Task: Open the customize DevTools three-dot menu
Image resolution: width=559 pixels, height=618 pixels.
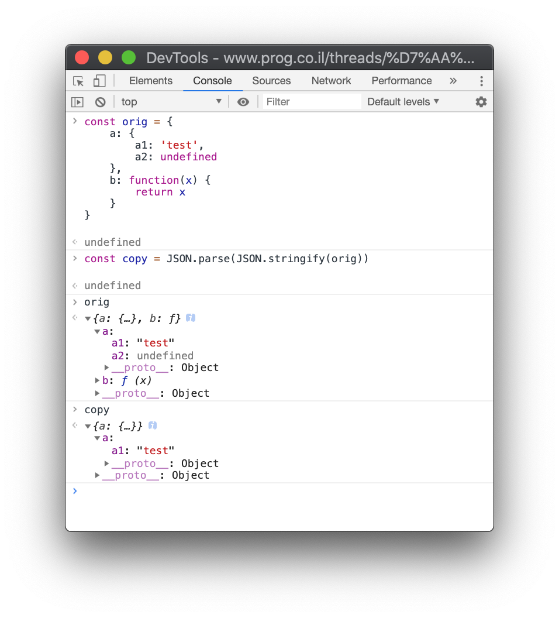Action: coord(481,81)
